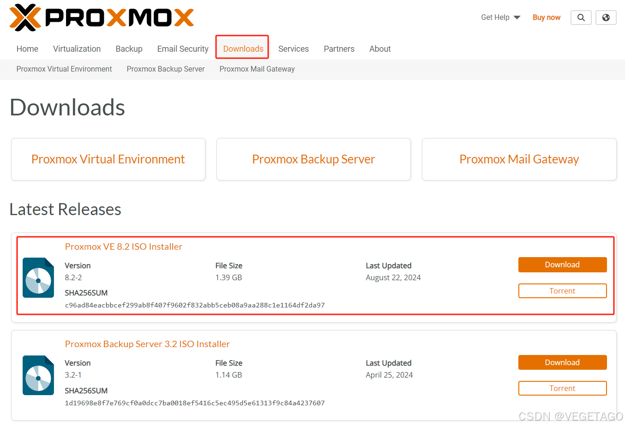625x427 pixels.
Task: Click the Proxmox Backup Server category card
Action: pyautogui.click(x=313, y=159)
